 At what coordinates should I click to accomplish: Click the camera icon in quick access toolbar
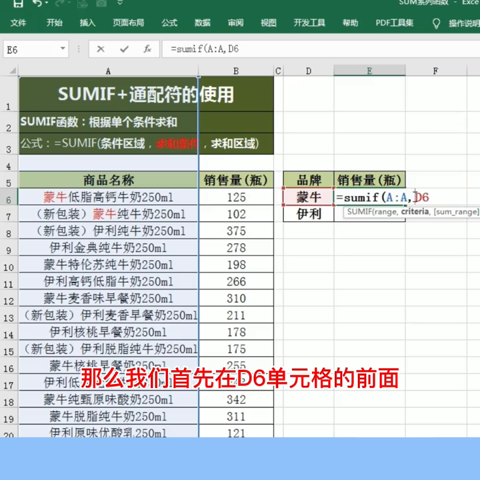pos(101,3)
